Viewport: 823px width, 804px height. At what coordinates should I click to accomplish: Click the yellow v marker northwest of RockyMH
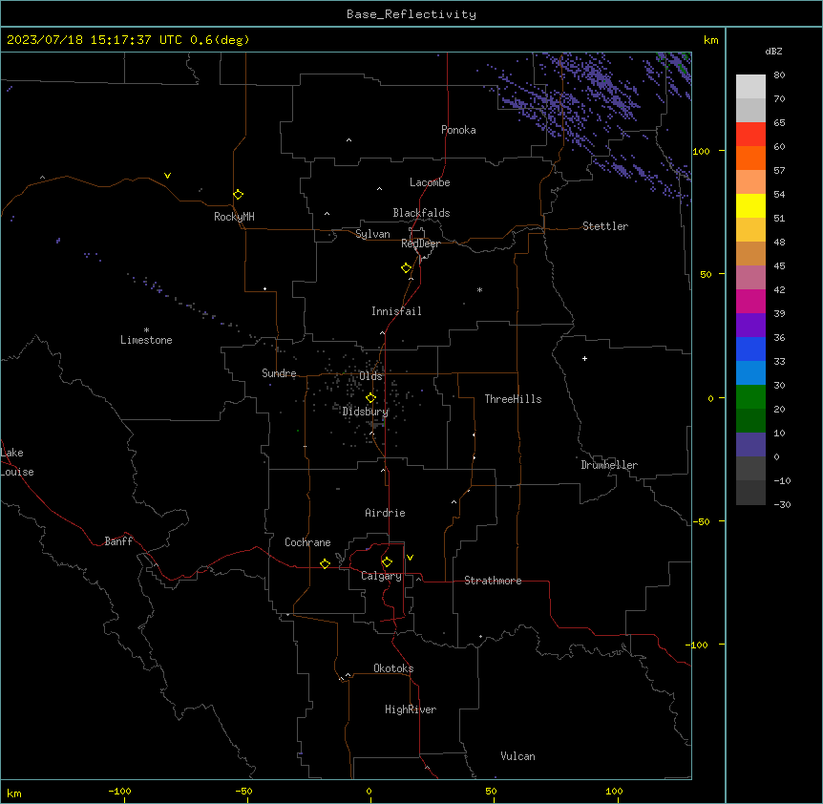point(167,176)
